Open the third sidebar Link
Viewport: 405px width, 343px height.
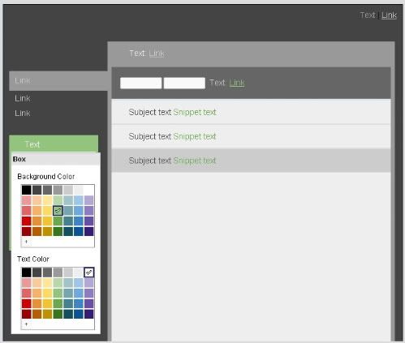point(23,113)
